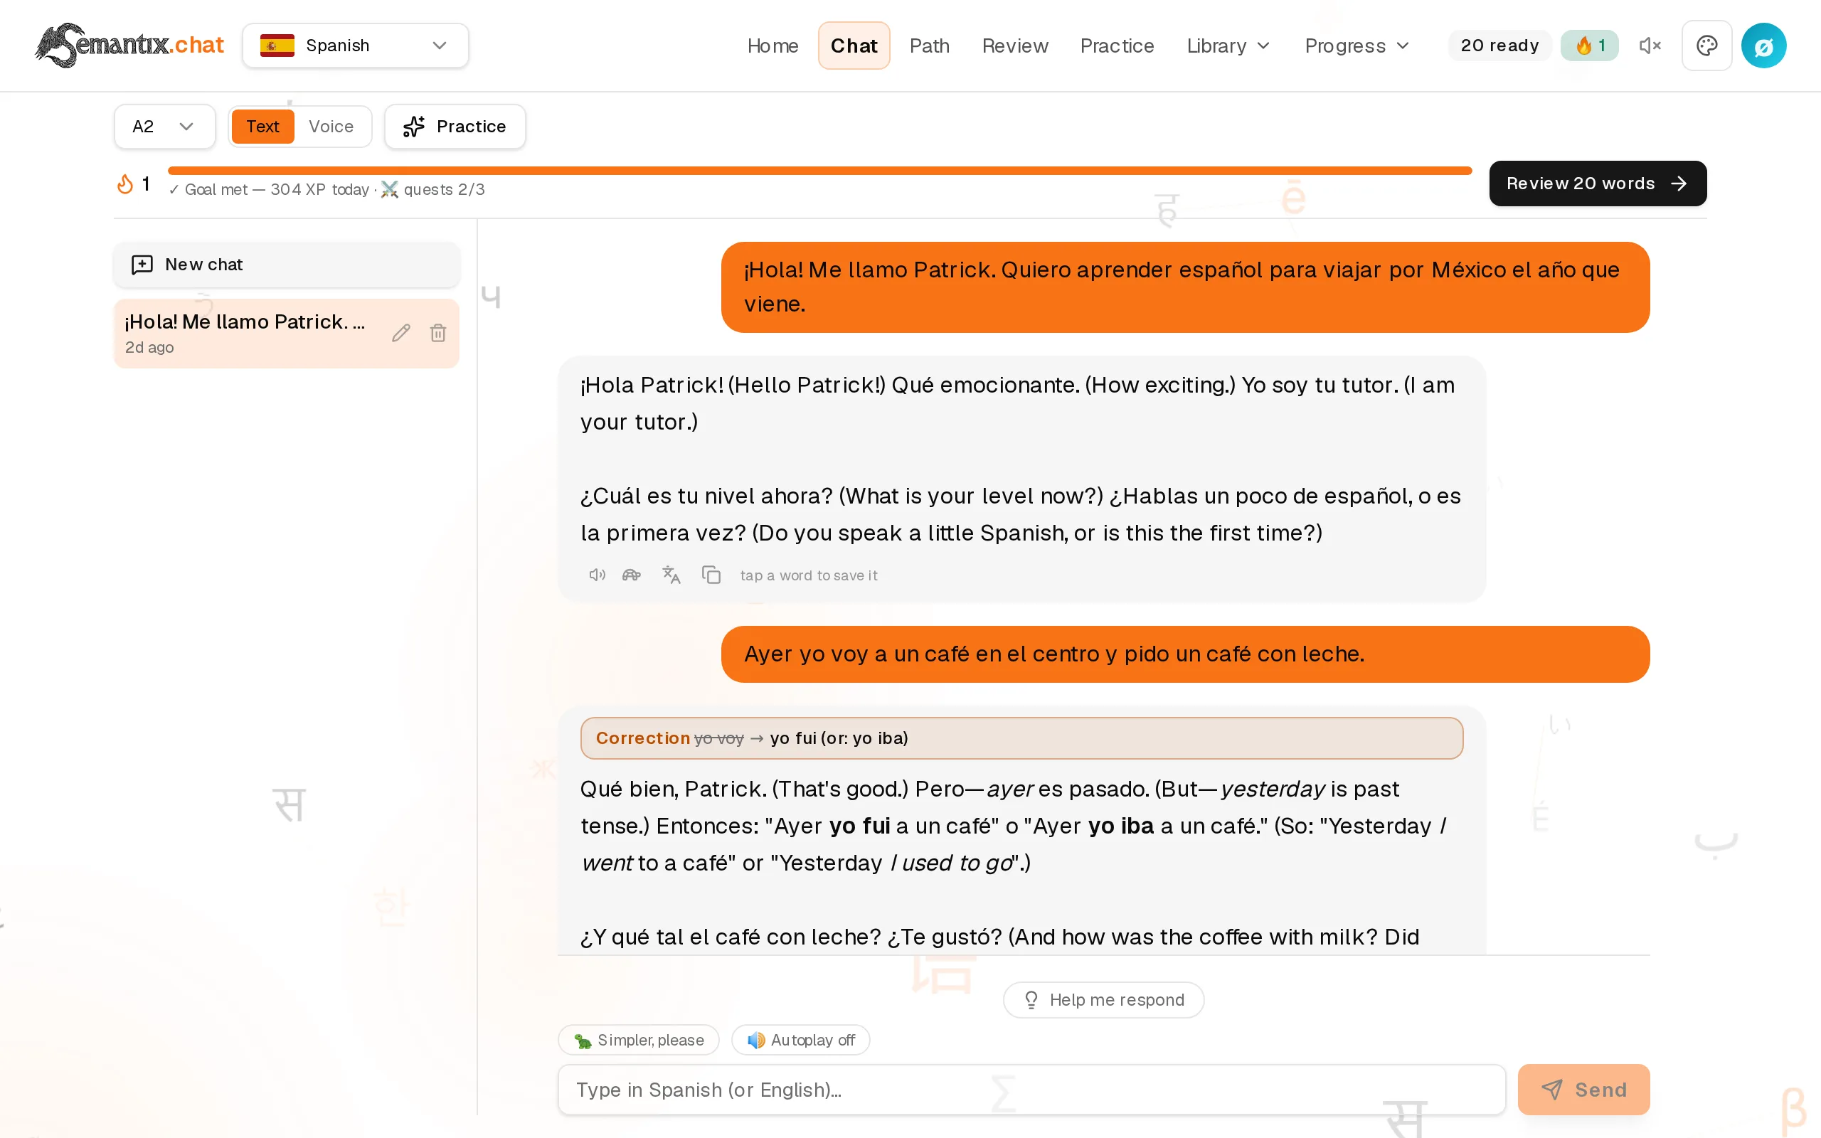Open the ¡Hola! Me llamo Patrick chat
Viewport: 1821px width, 1138px height.
(x=286, y=334)
